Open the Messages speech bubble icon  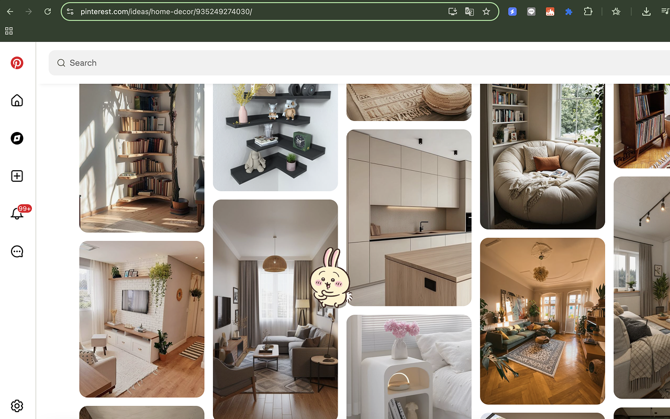[x=17, y=251]
